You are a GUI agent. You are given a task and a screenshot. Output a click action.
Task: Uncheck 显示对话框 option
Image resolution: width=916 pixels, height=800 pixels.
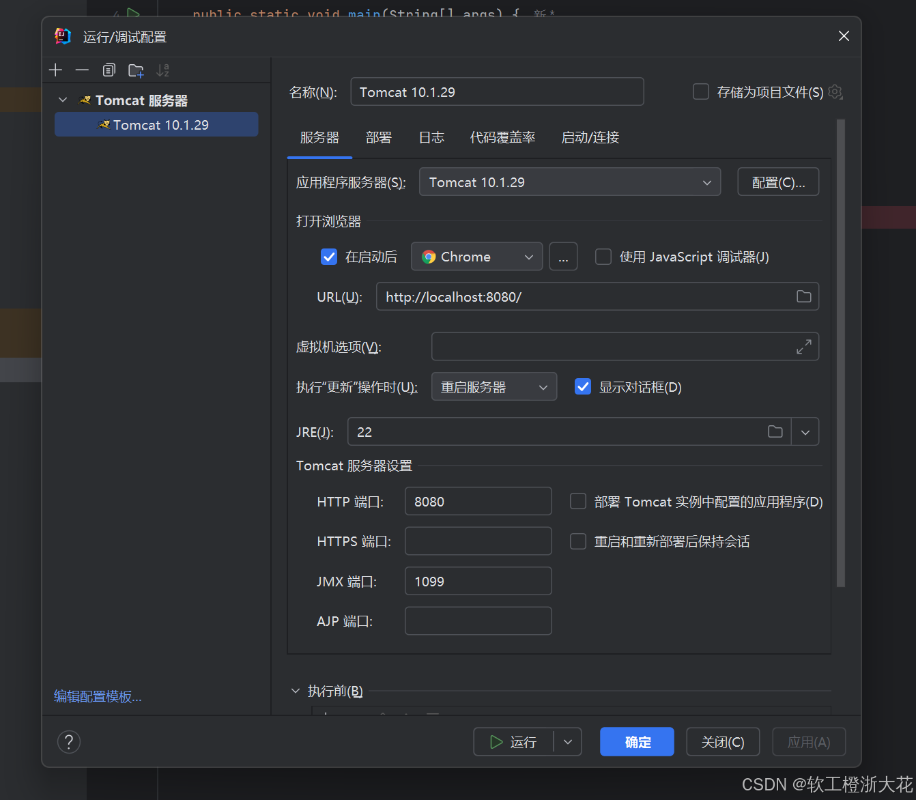pos(583,387)
